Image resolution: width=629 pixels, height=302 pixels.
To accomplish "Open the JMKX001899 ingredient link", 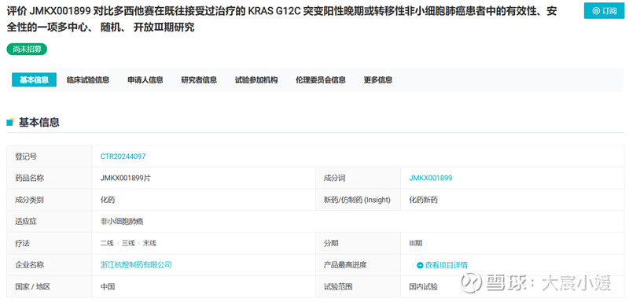I will coord(430,178).
